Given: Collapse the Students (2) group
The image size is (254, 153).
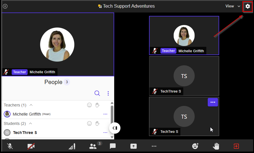Looking at the screenshot, I should coord(30,123).
